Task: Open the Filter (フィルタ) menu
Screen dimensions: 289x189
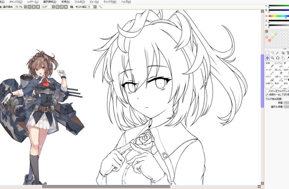Action: point(79,2)
